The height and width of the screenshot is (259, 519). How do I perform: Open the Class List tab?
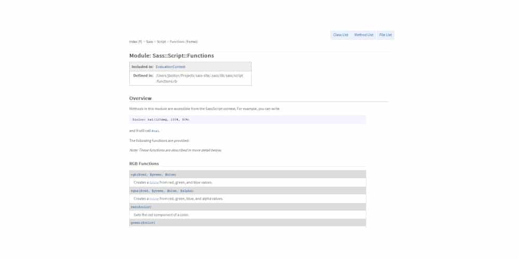pos(340,35)
